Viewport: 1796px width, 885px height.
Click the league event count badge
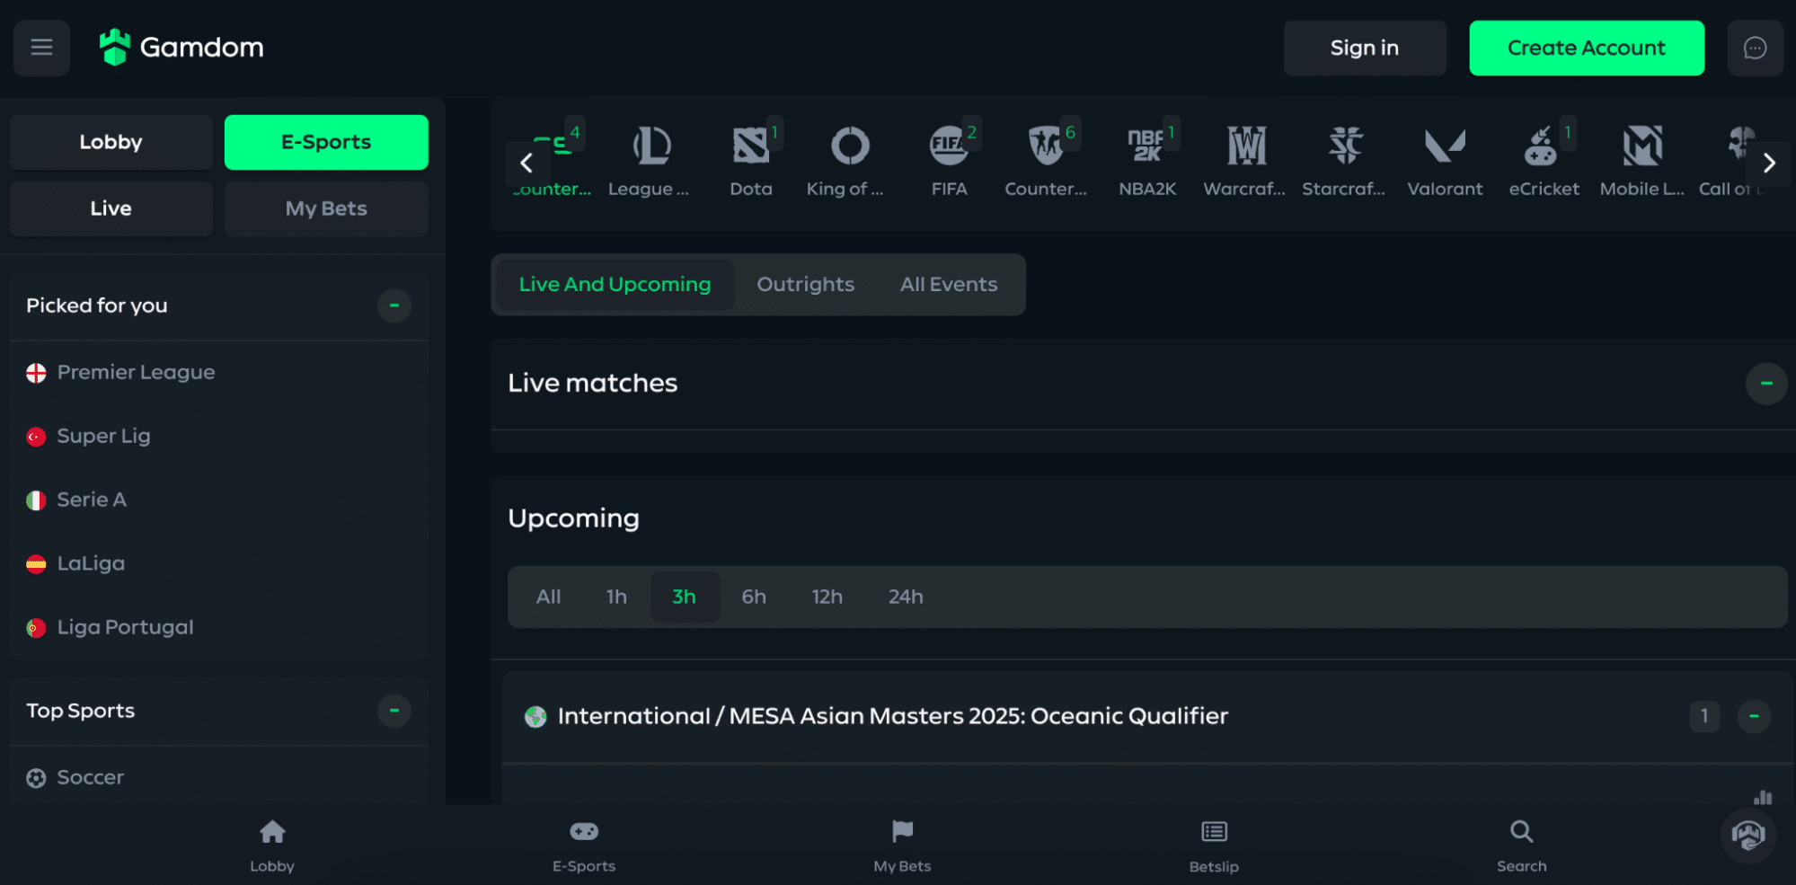pyautogui.click(x=1704, y=716)
